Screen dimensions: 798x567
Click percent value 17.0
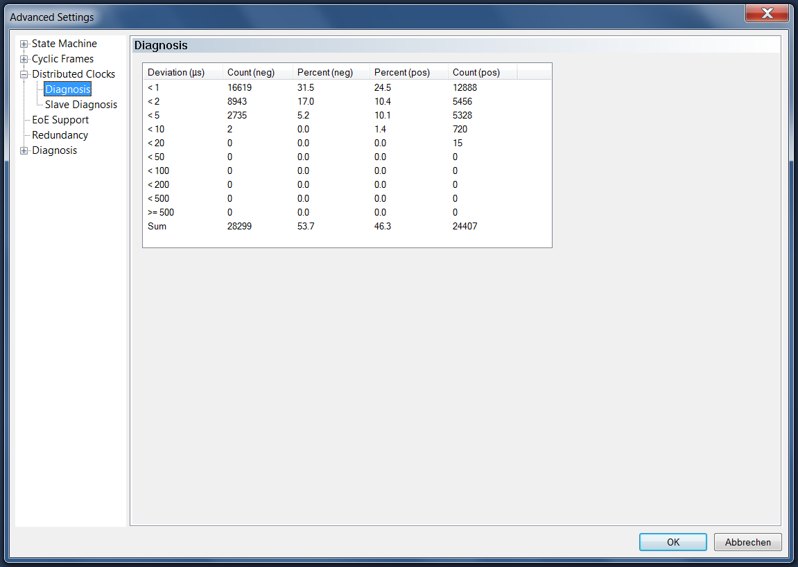tap(306, 101)
